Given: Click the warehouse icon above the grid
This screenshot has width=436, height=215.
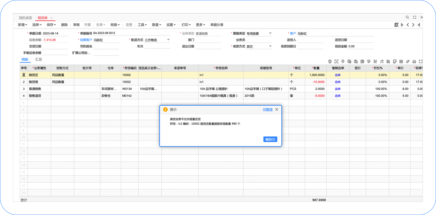Looking at the screenshot, I should click(414, 62).
